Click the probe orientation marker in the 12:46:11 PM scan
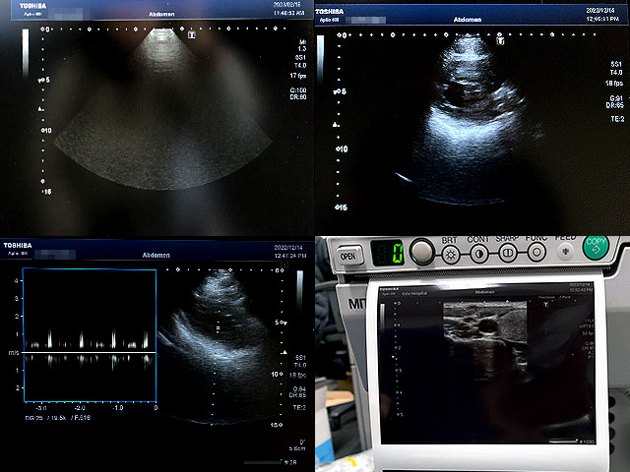Viewport: 630px width, 472px height. [500, 40]
